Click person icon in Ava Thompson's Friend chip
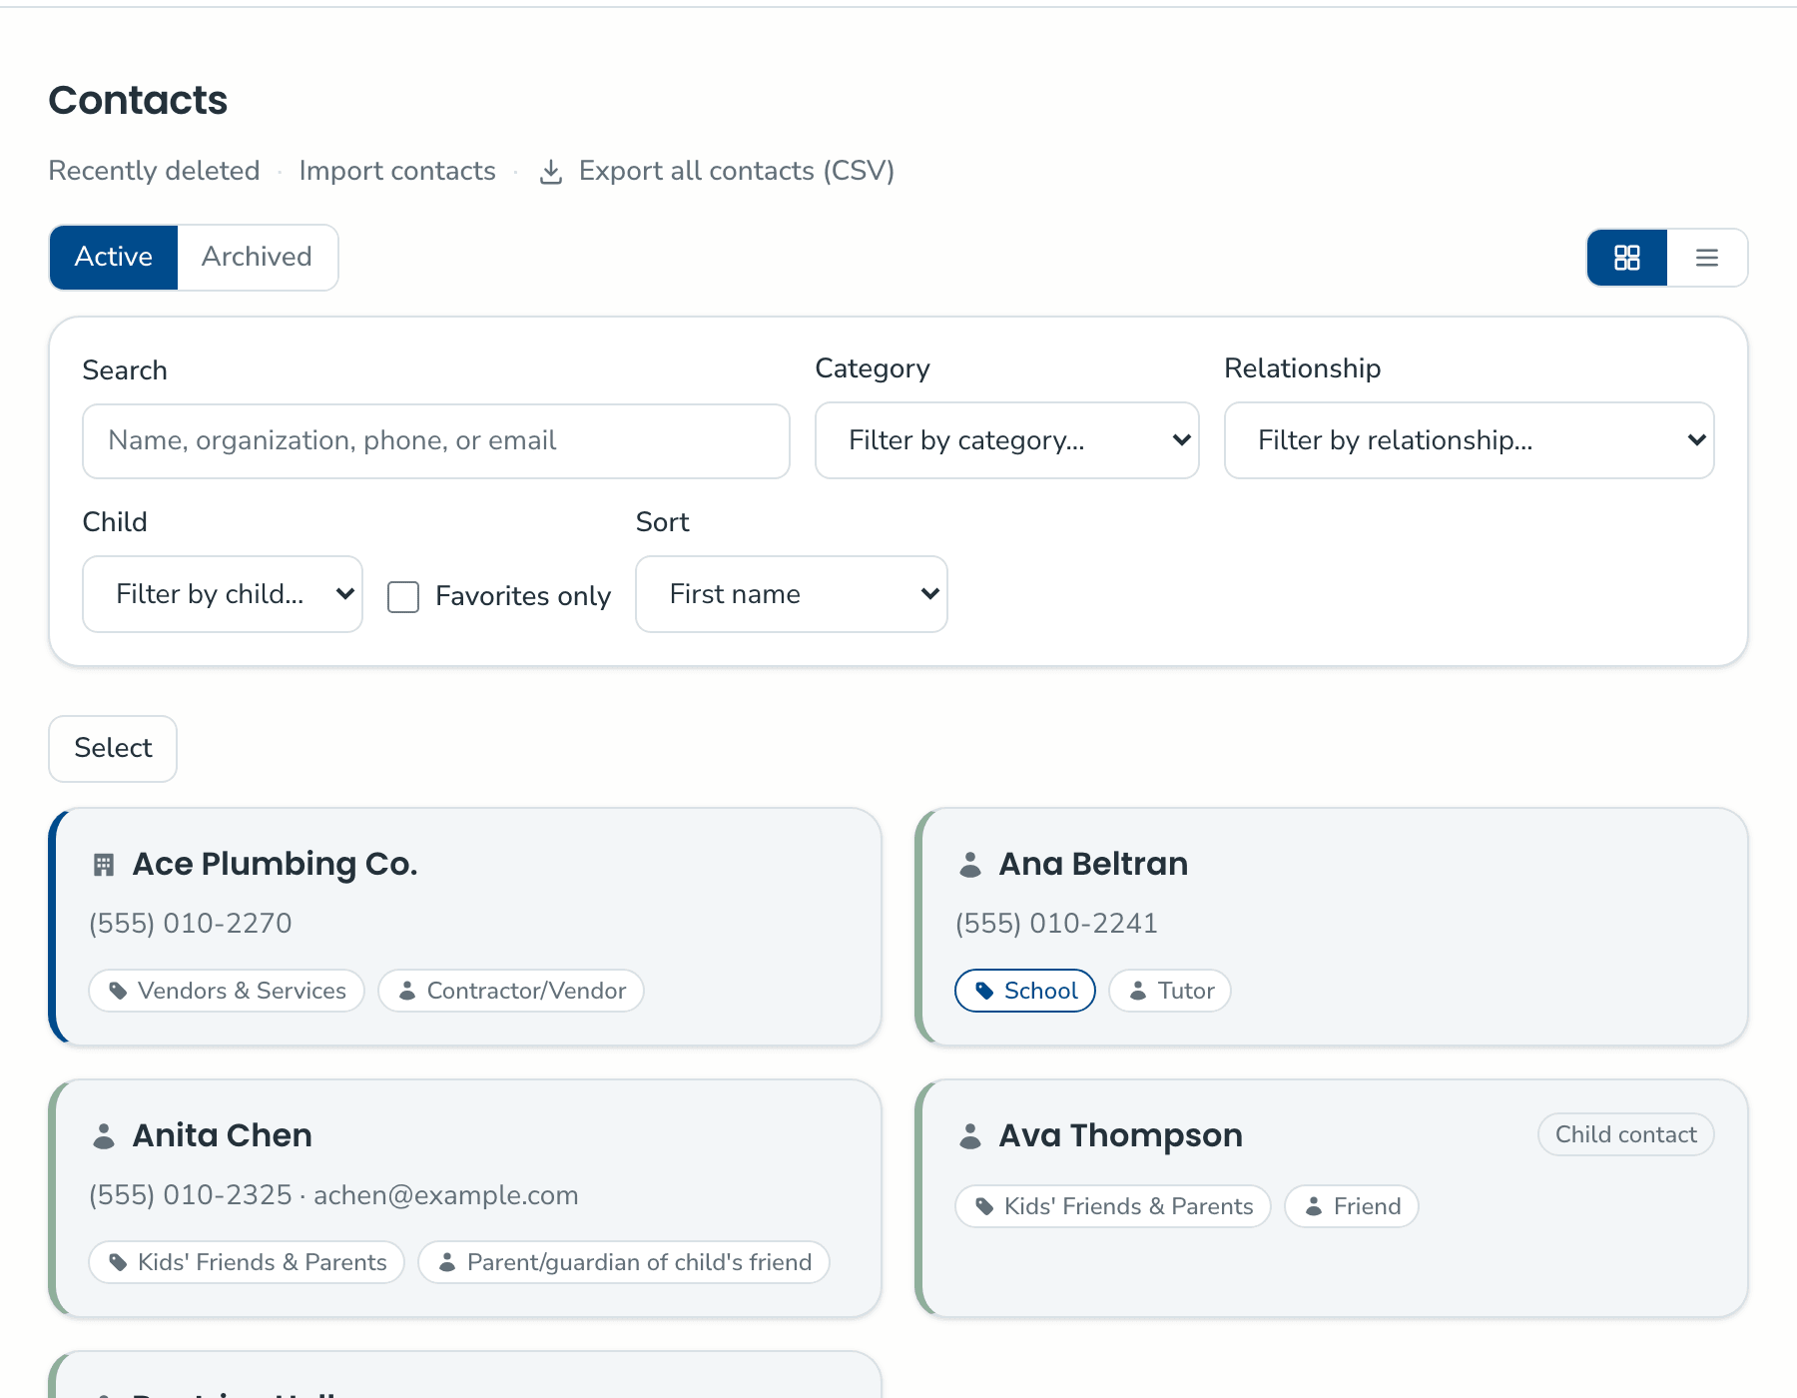 [1314, 1206]
